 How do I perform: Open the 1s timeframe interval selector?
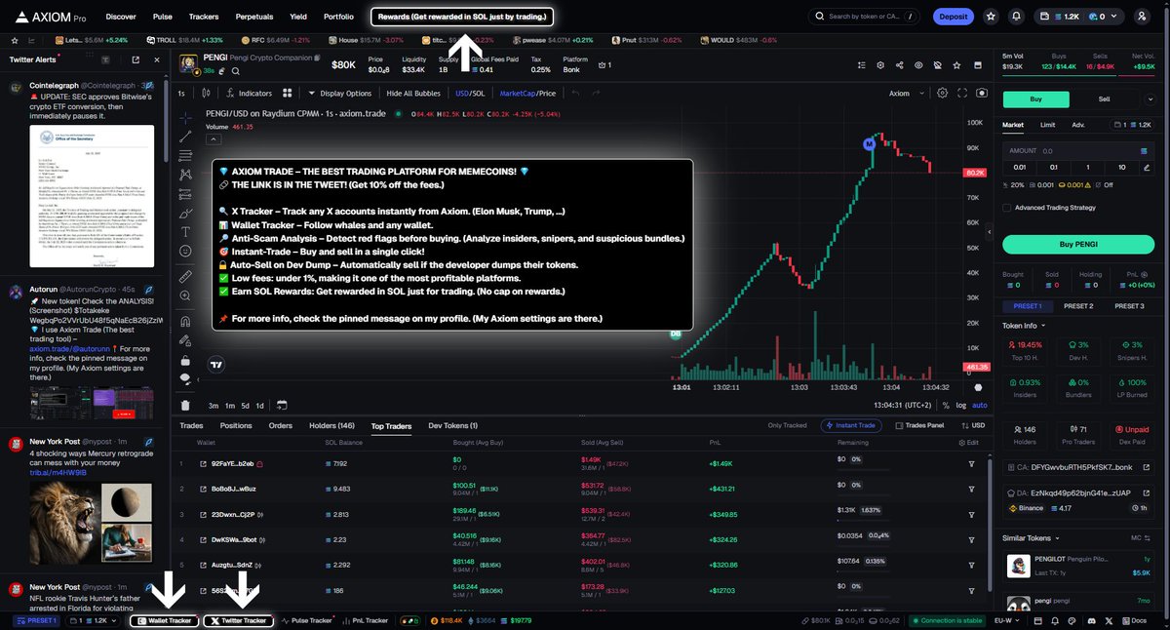(181, 94)
